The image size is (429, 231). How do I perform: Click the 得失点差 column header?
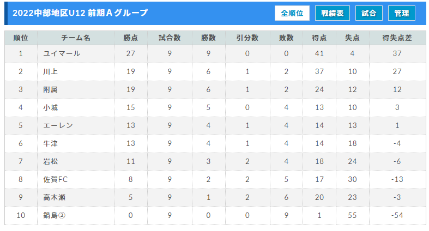[397, 38]
